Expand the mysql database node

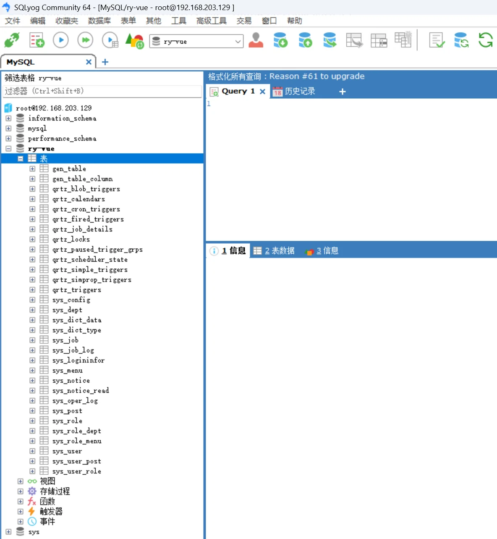(x=8, y=129)
